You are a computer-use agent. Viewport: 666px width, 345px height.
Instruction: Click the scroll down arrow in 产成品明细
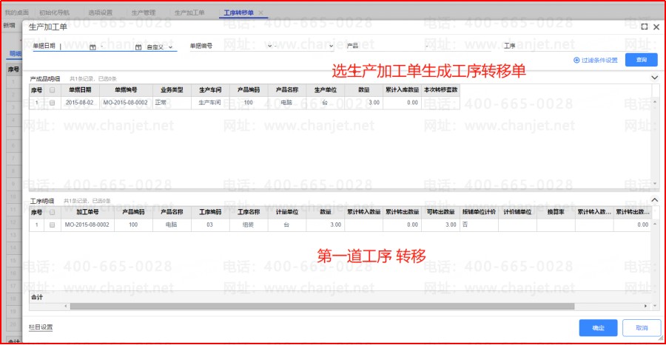[x=655, y=183]
